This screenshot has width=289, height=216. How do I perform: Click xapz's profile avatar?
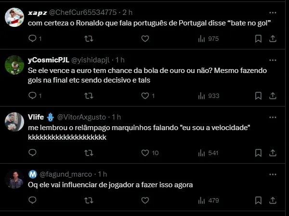[14, 18]
